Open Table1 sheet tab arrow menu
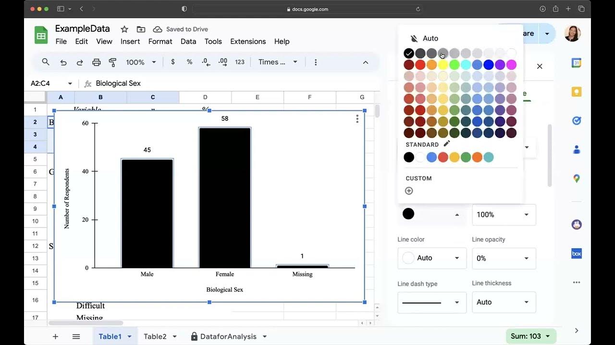615x345 pixels. pos(129,337)
